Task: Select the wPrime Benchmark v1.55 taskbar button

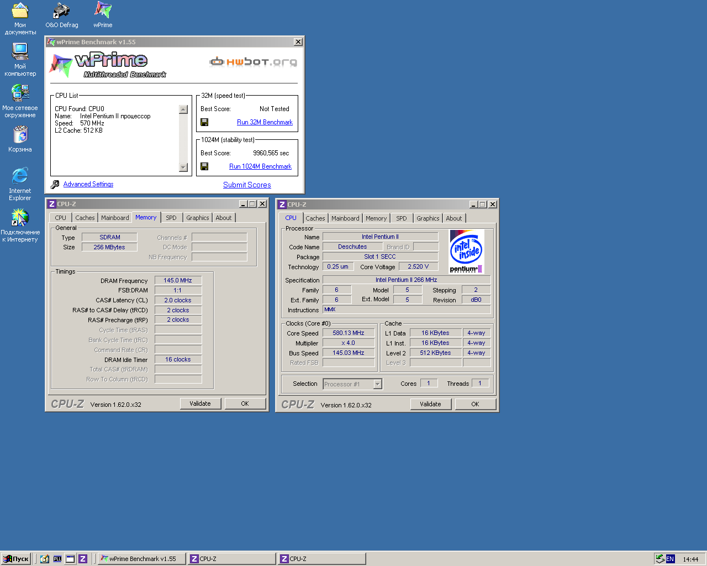Action: point(141,559)
